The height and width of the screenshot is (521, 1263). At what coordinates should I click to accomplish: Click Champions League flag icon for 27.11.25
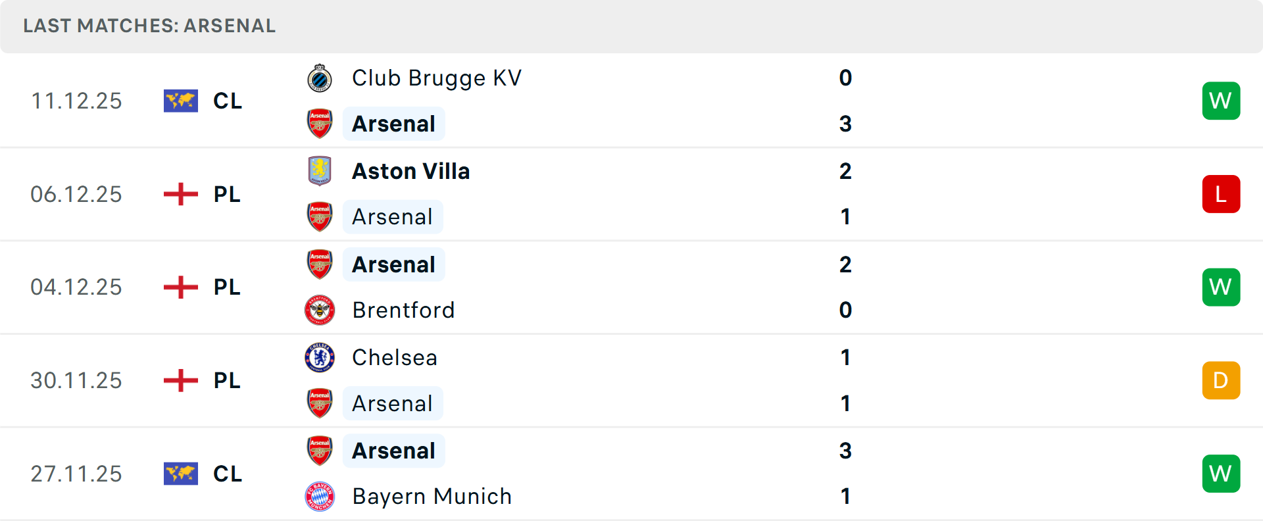pos(180,474)
